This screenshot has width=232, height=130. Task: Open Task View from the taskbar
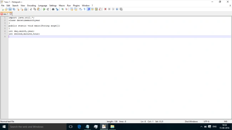pos(71,126)
